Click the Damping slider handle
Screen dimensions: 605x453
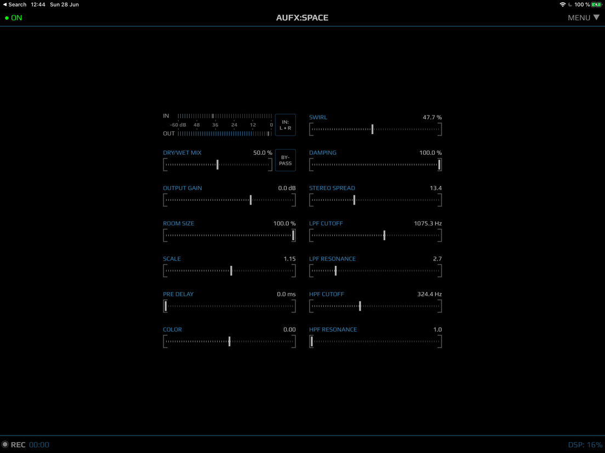click(x=439, y=165)
